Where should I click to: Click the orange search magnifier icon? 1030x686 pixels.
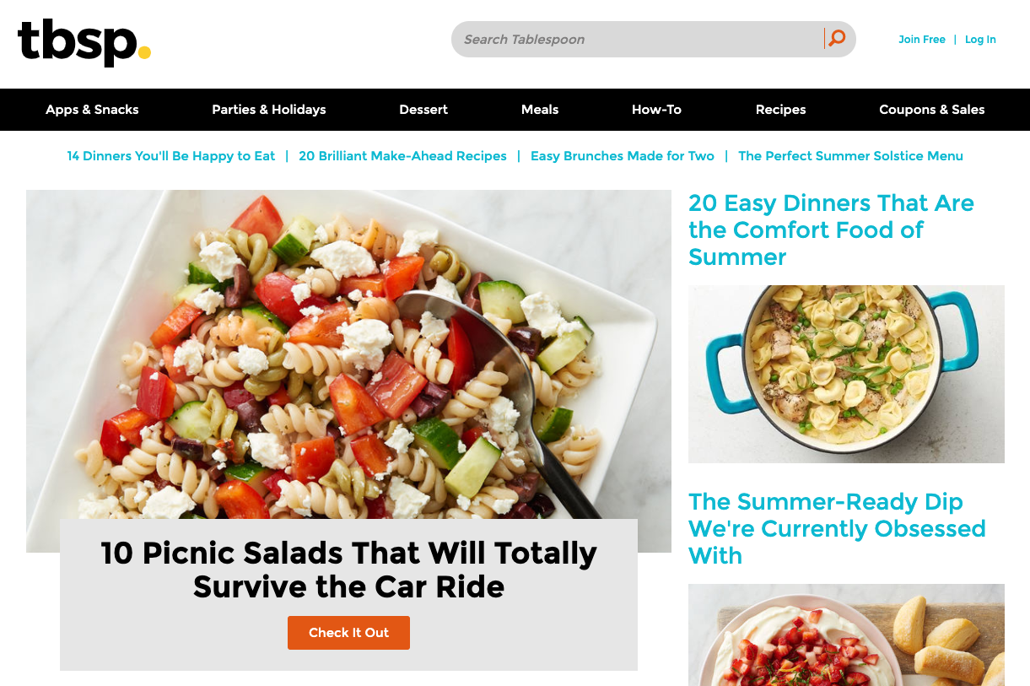tap(837, 38)
